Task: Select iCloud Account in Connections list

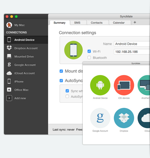Action: (x=26, y=73)
